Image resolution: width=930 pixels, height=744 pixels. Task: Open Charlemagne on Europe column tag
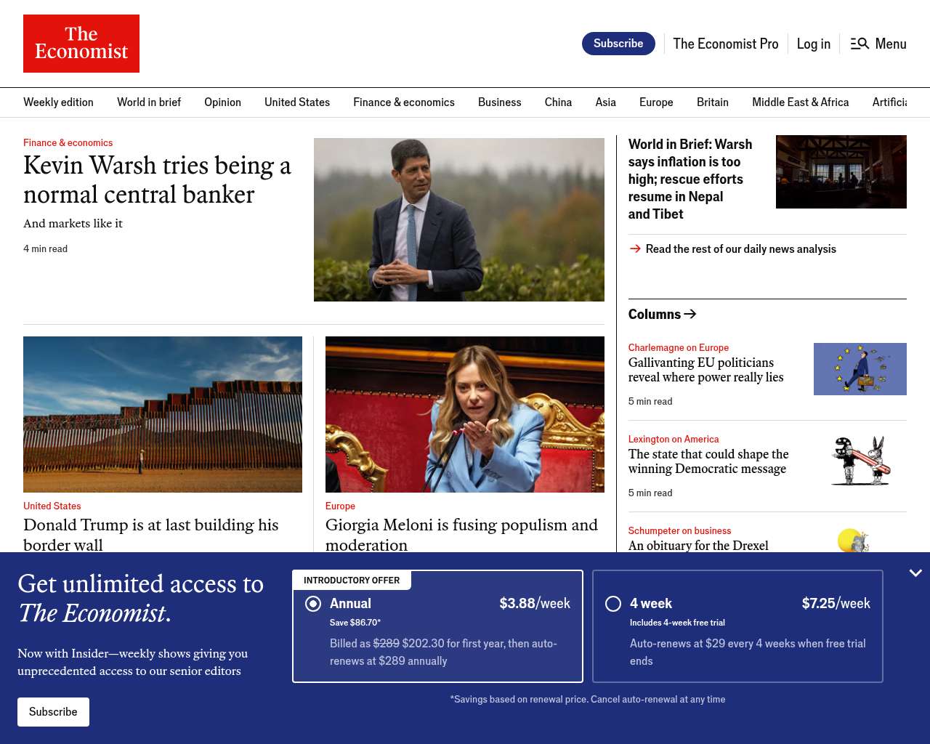[679, 347]
